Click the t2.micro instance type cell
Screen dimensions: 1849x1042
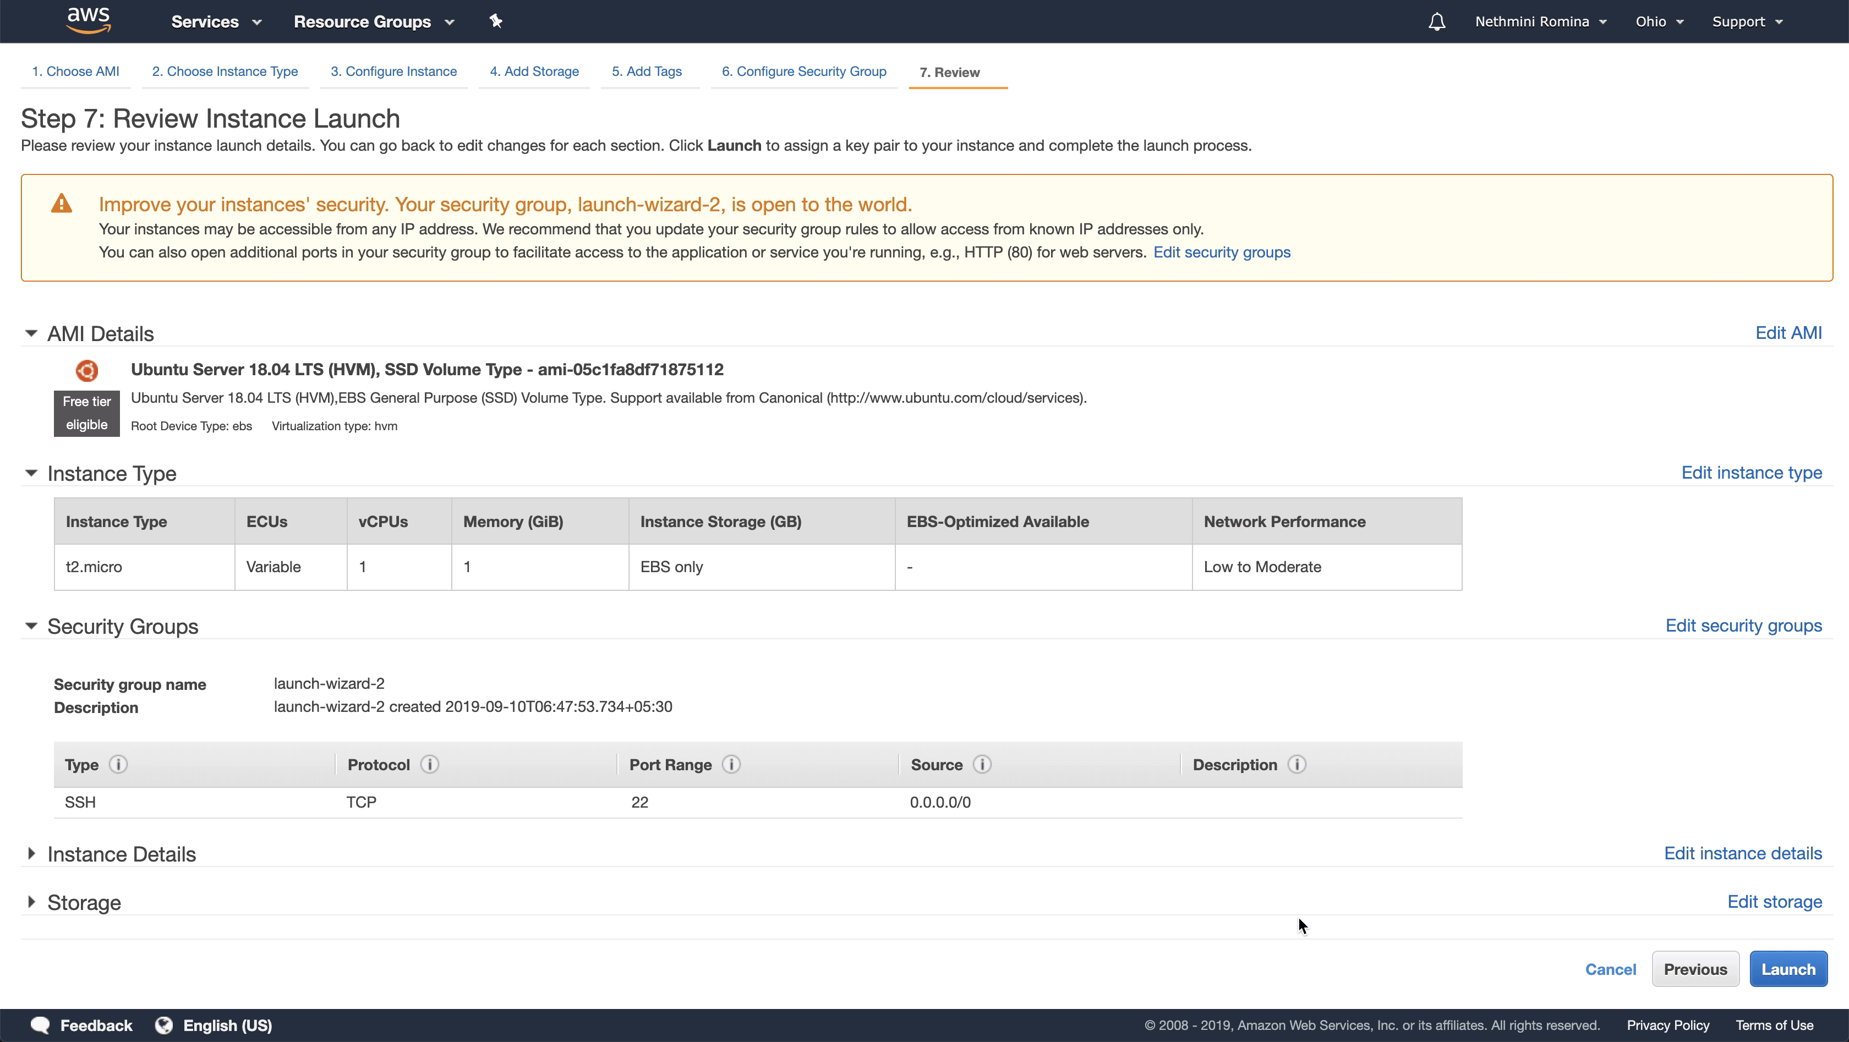pos(144,567)
